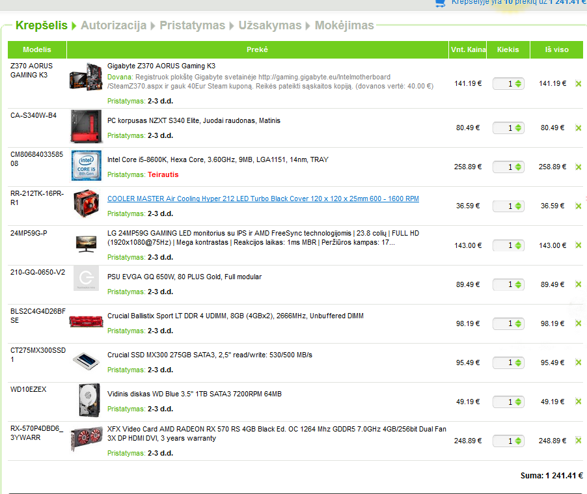Open WD Blue hard disk thumbnail
The width and height of the screenshot is (587, 494).
(x=89, y=400)
